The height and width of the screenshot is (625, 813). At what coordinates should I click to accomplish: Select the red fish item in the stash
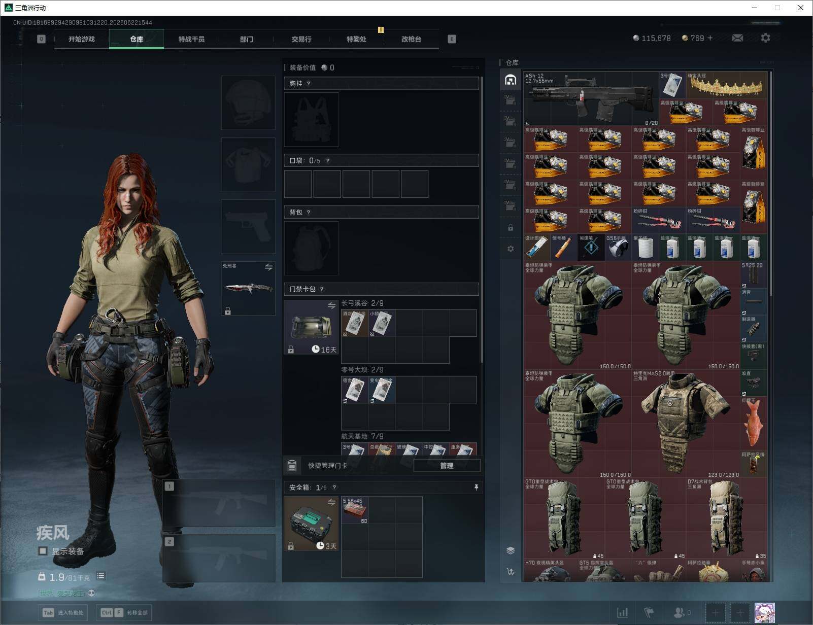click(x=754, y=424)
